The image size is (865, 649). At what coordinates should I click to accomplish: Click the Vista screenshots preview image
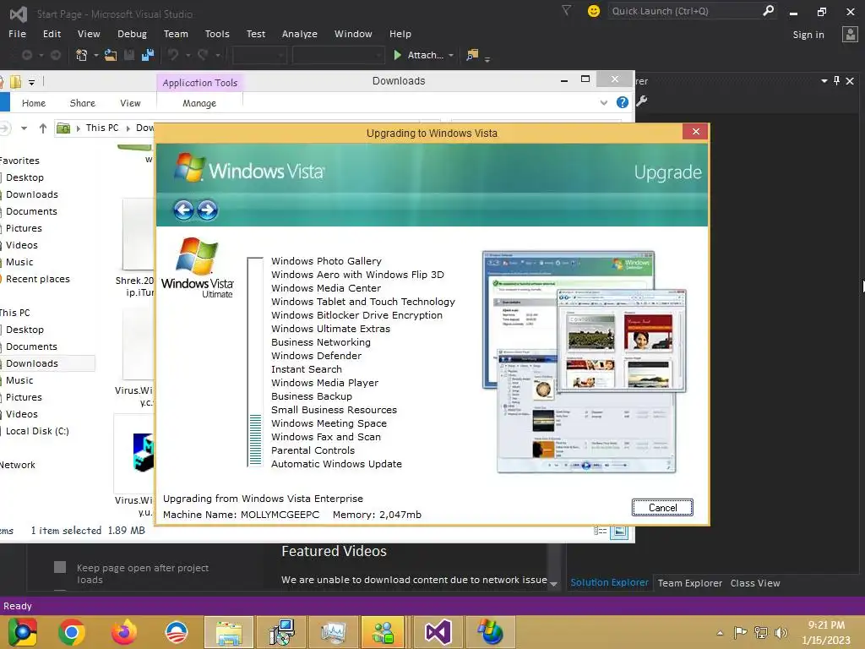pos(585,362)
